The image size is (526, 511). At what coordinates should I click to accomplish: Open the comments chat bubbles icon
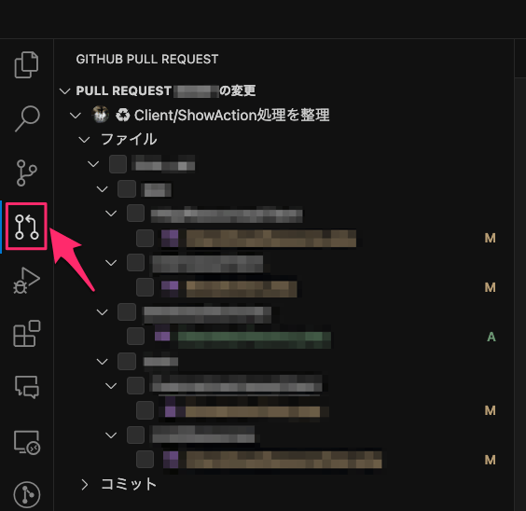[27, 387]
